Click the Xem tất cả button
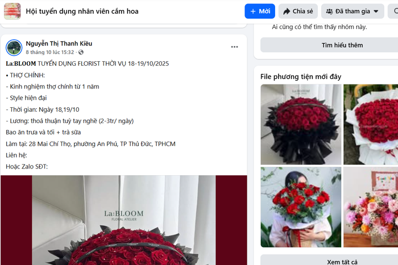The image size is (398, 265). point(329,260)
